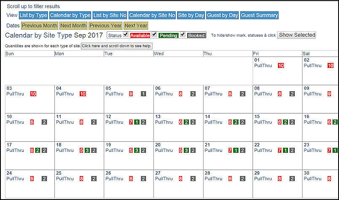Click the gray booked badge on September 27
The width and height of the screenshot is (339, 200).
click(193, 178)
